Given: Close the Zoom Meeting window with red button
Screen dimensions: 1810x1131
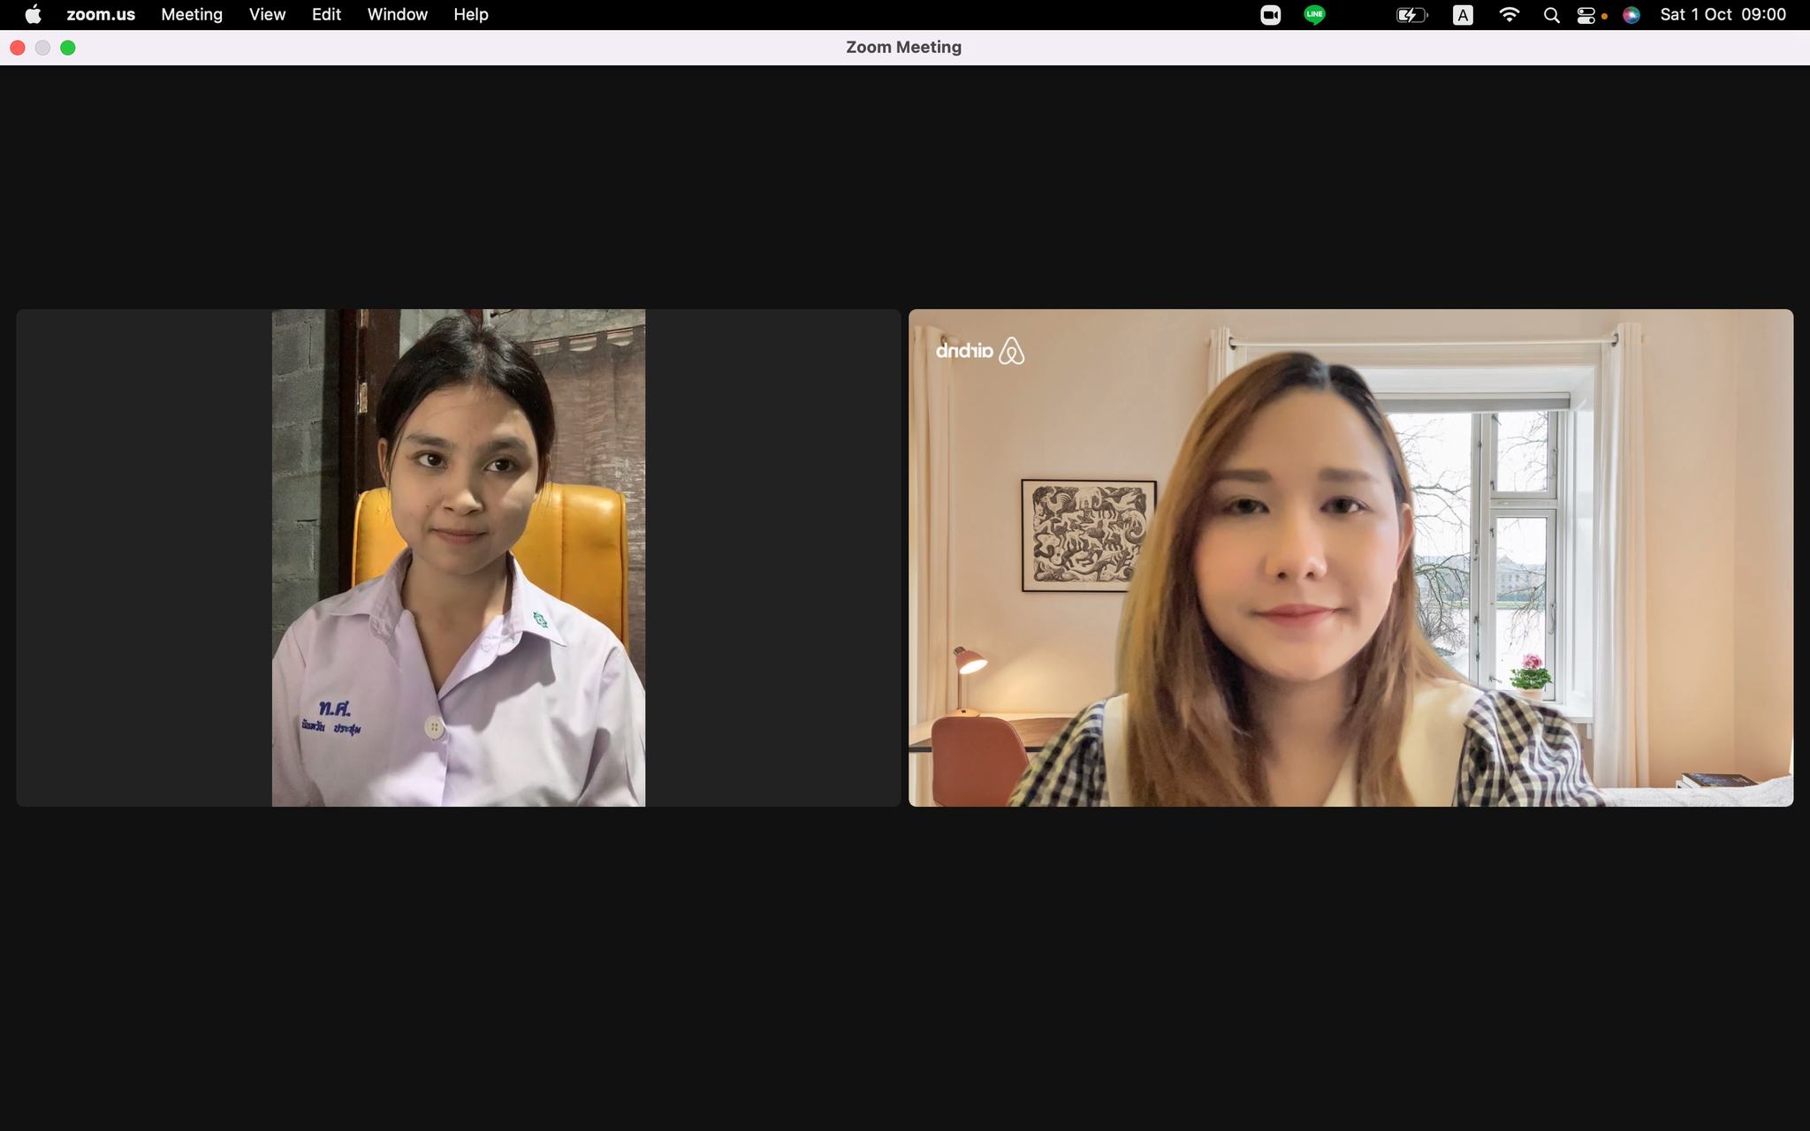Looking at the screenshot, I should tap(18, 48).
